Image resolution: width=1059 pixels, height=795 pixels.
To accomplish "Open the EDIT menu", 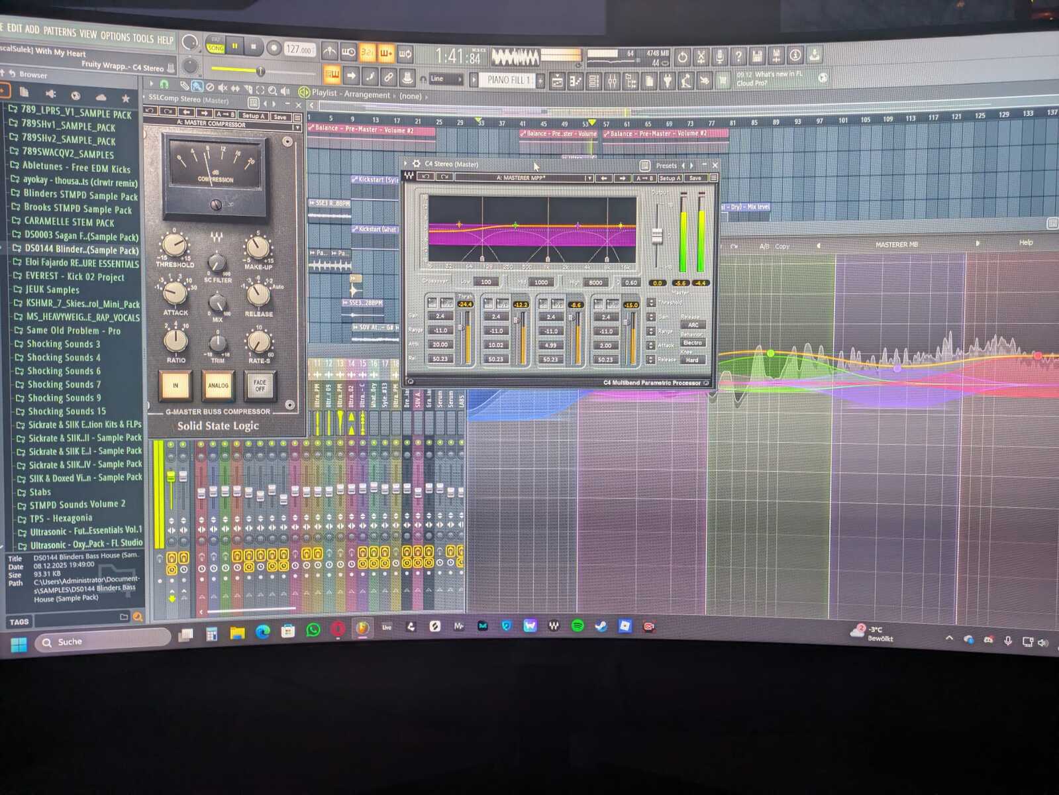I will tap(14, 28).
